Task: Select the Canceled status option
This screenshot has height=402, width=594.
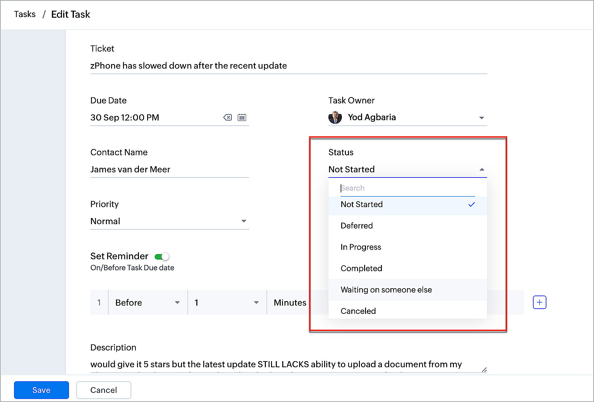Action: pos(358,311)
